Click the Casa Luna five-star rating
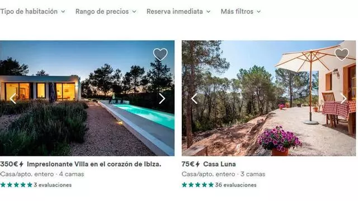 [x=197, y=185]
